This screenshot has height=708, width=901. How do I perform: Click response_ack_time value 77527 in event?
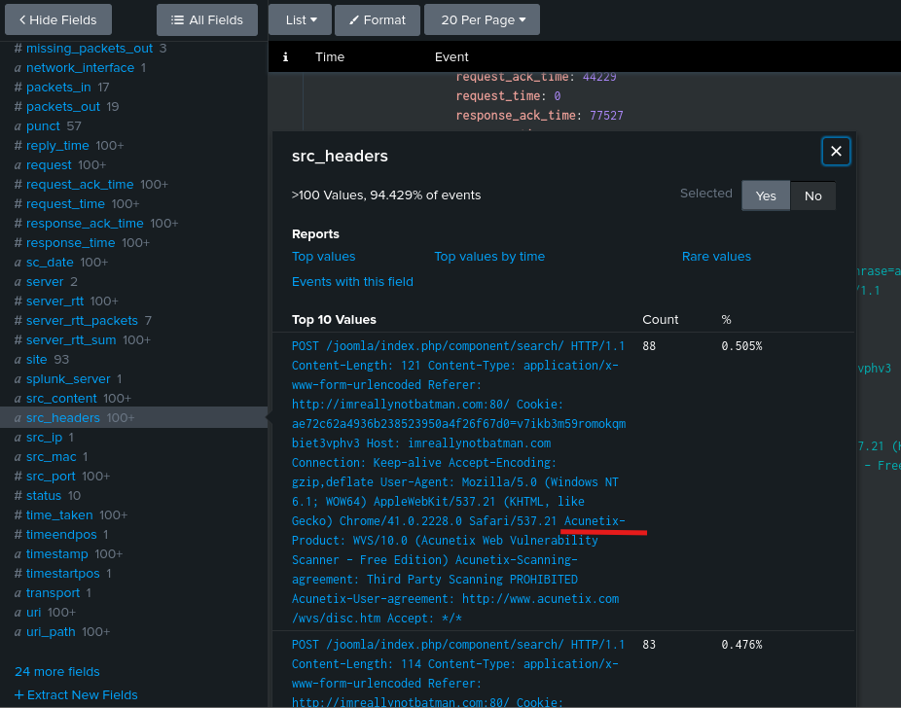606,116
